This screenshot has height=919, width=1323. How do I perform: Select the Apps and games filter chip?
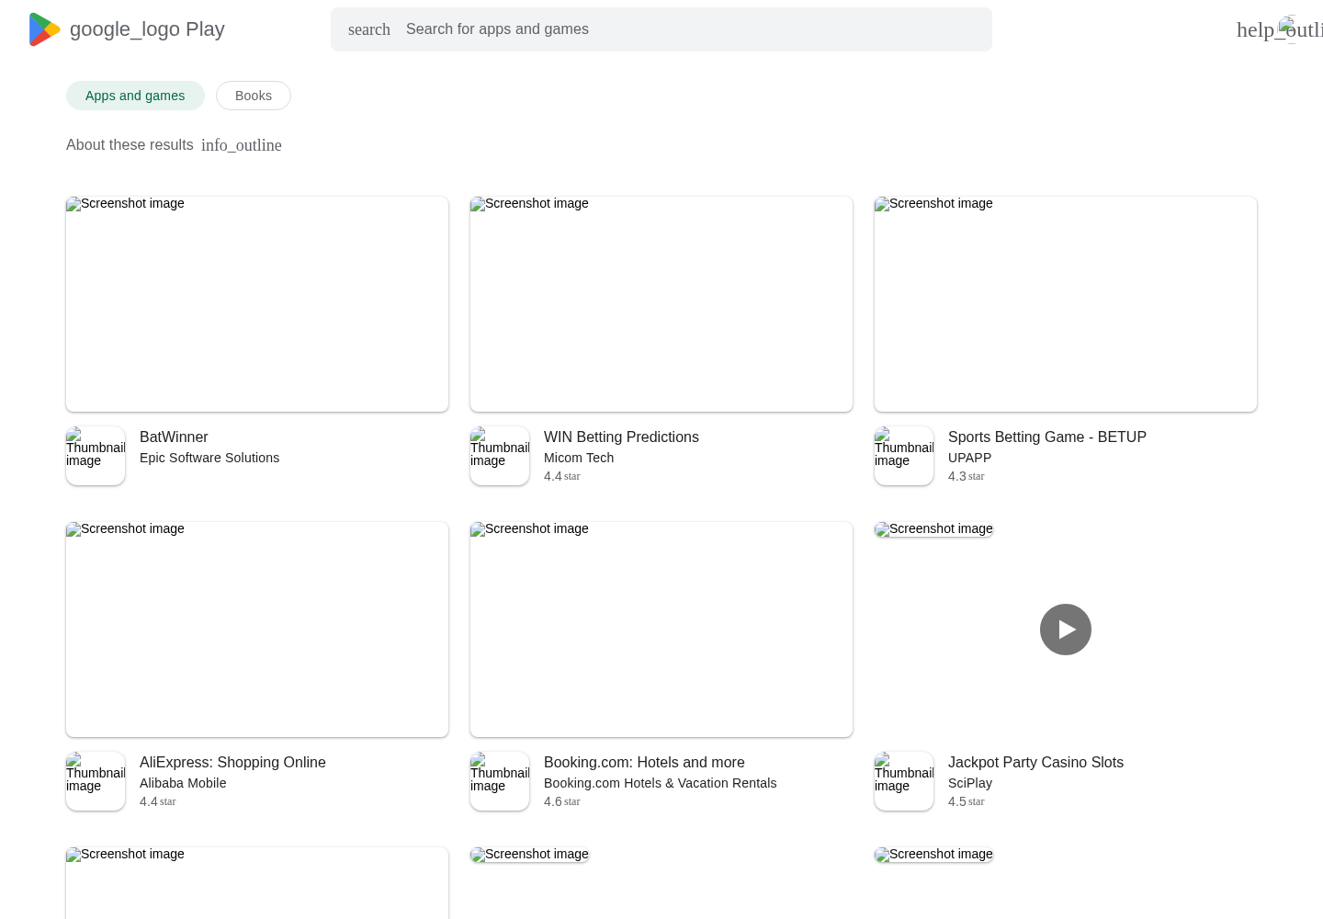135,96
